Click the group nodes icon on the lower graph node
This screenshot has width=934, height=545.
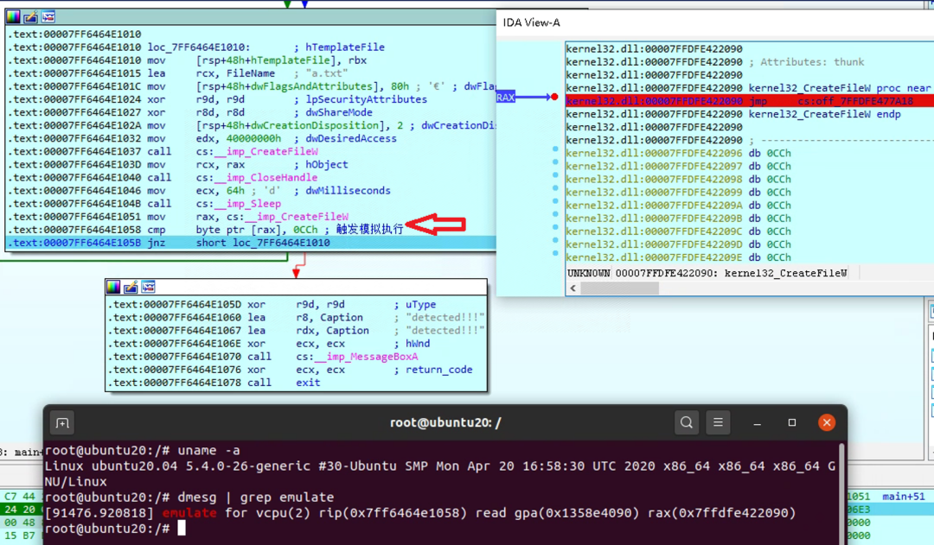pos(149,288)
